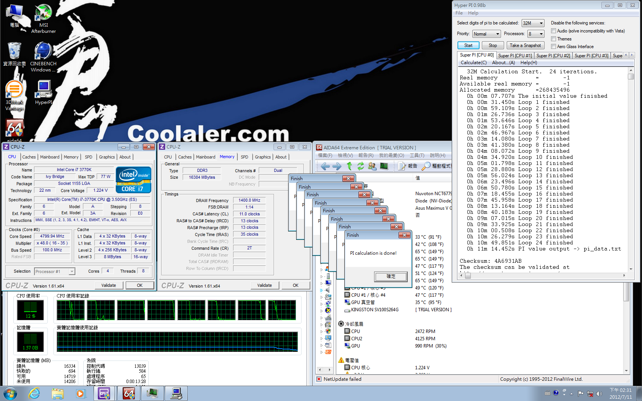Click the Stop button in Hyper PI
This screenshot has height=401, width=642.
(x=493, y=45)
